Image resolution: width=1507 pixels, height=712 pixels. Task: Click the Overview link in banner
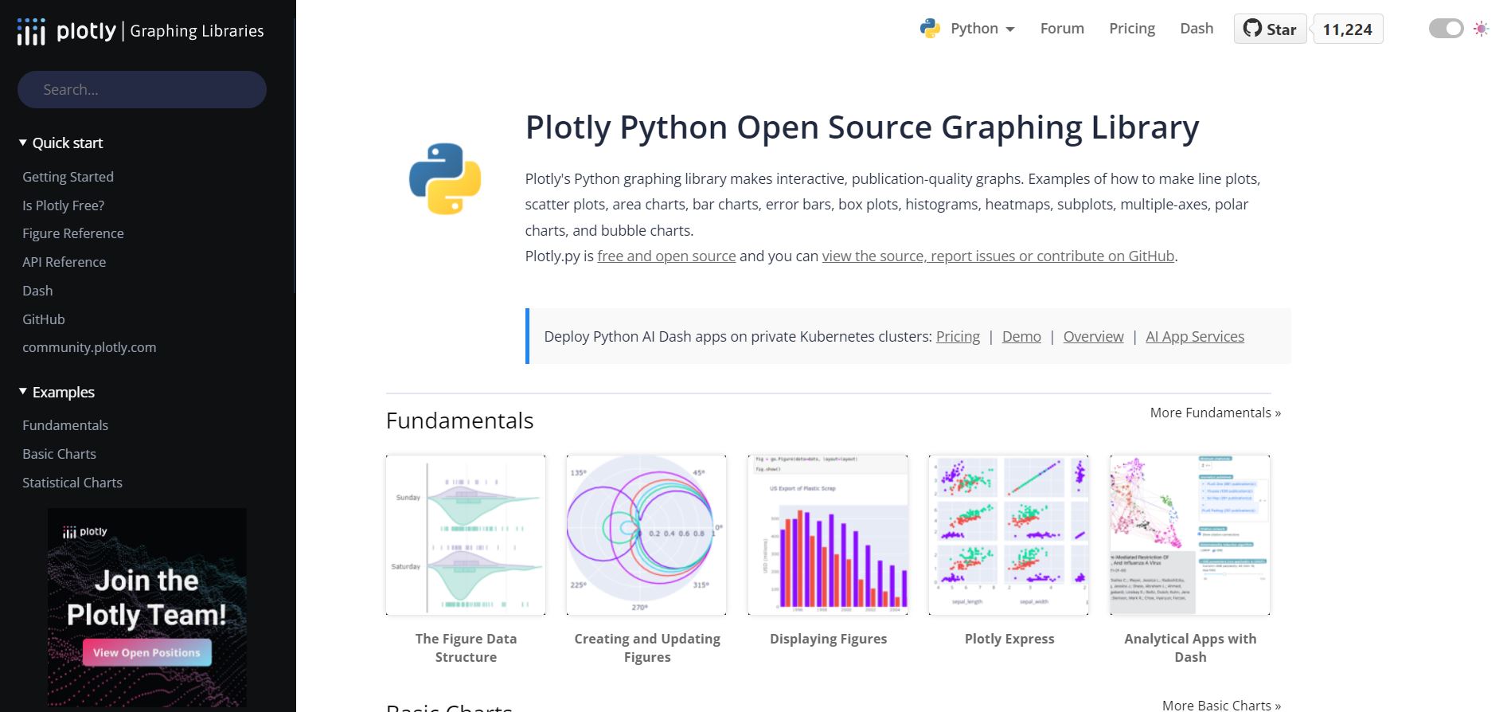click(1093, 336)
